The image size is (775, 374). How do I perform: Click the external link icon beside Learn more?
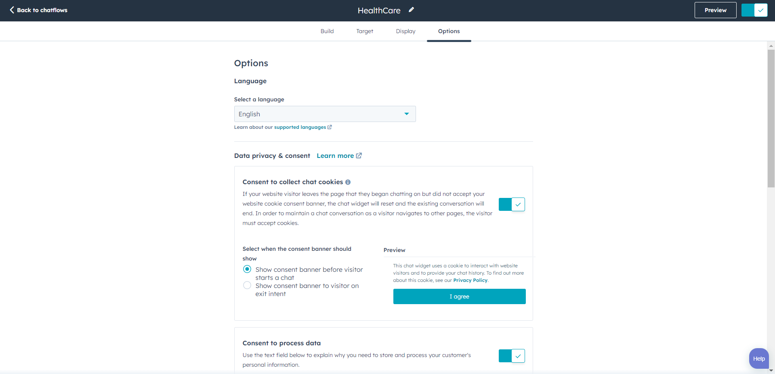click(x=359, y=155)
